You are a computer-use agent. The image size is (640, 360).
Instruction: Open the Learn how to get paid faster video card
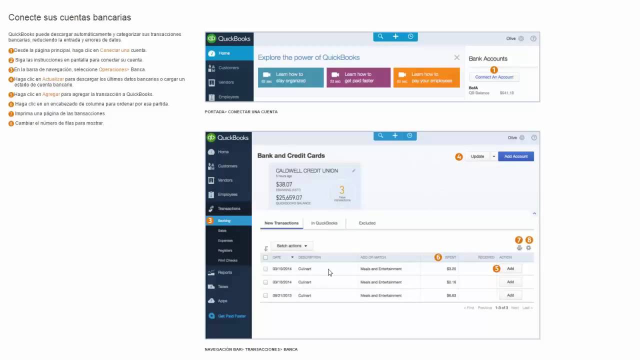pyautogui.click(x=358, y=77)
